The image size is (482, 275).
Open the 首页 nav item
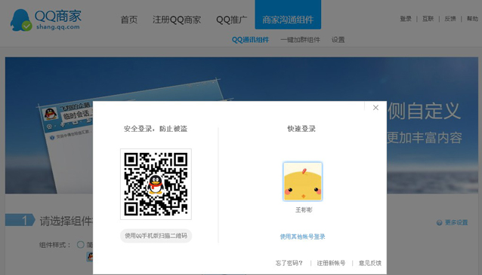128,20
